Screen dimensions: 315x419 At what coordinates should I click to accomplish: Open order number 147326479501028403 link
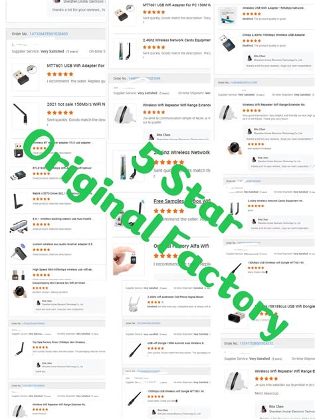(49, 34)
